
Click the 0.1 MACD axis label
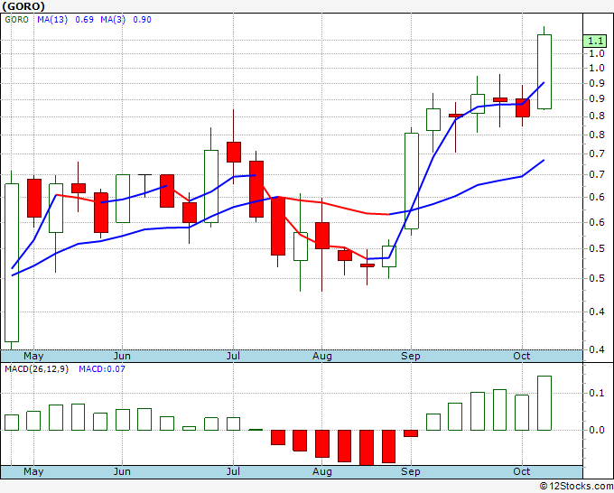597,393
